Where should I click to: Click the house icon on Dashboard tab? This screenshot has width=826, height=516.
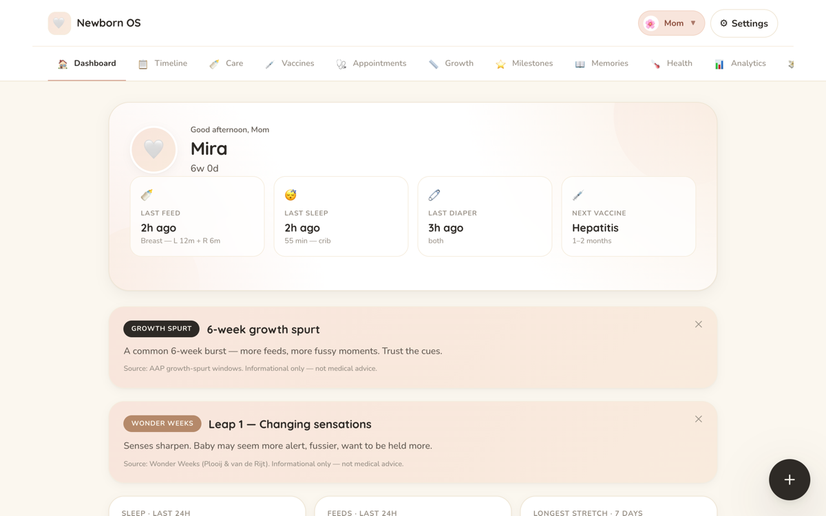pos(63,64)
